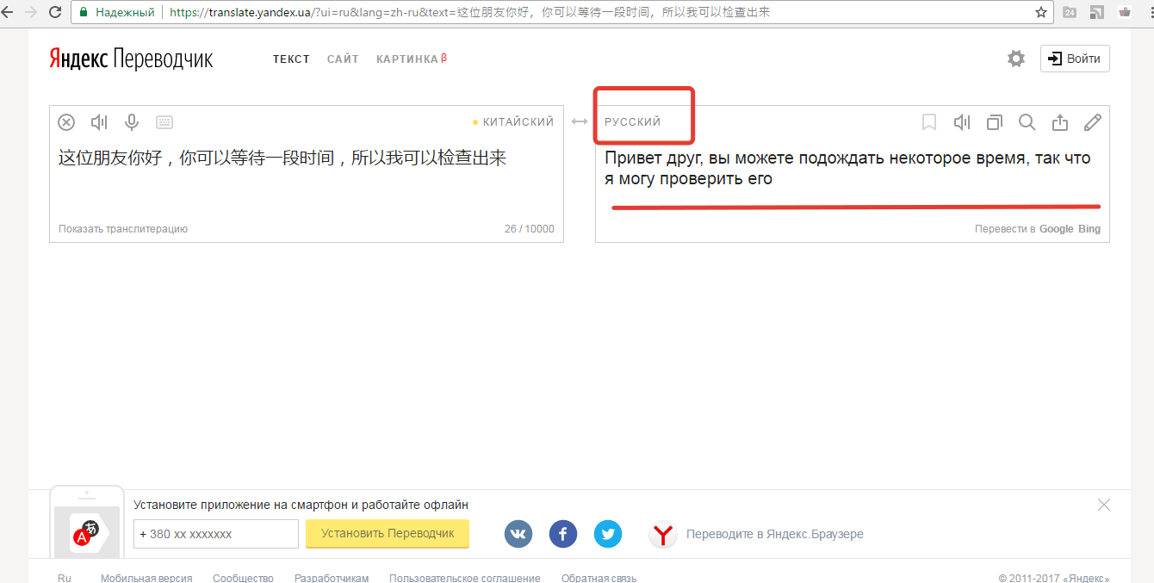Look up the translation with the magnifier icon

point(1027,122)
